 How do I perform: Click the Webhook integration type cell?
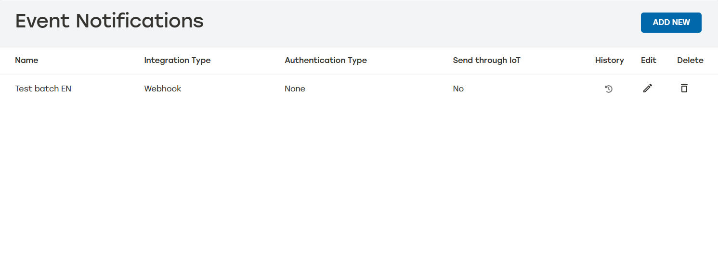(x=162, y=89)
